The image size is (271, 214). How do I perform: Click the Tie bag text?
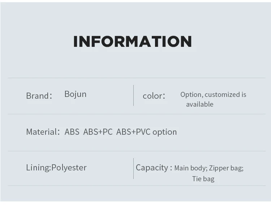point(203,179)
